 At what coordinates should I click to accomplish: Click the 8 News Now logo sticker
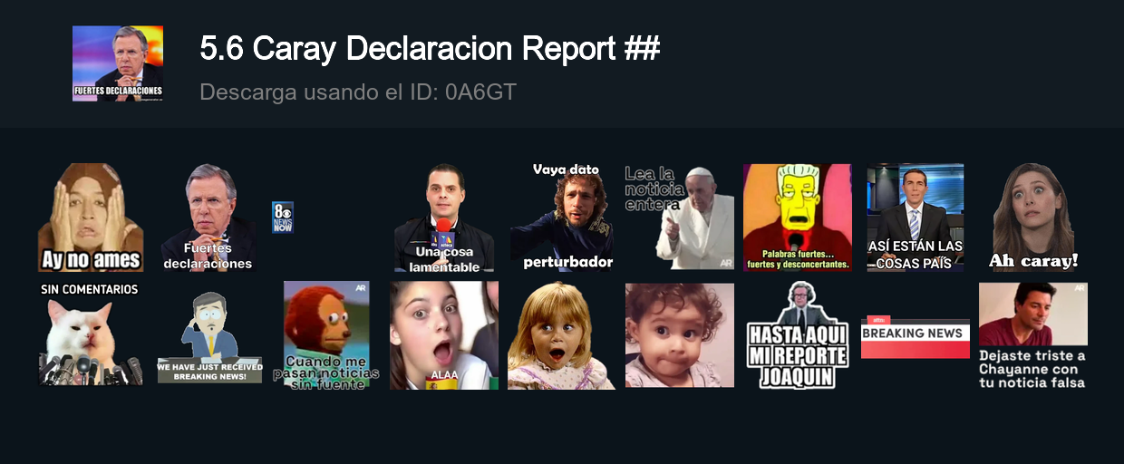[x=283, y=217]
